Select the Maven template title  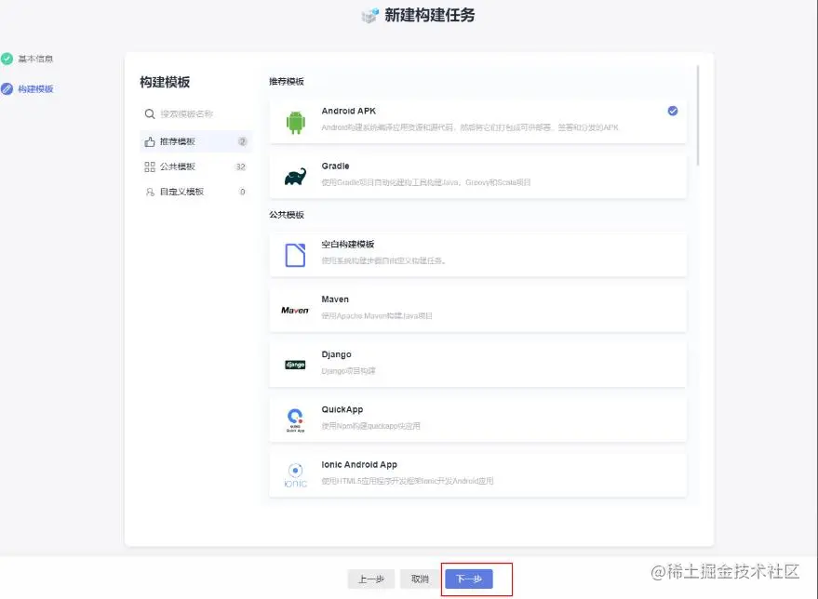pos(335,299)
